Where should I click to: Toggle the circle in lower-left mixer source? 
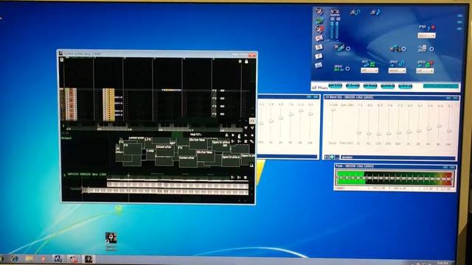[347, 68]
